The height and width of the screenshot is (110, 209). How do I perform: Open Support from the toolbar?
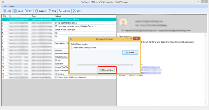click(x=40, y=11)
